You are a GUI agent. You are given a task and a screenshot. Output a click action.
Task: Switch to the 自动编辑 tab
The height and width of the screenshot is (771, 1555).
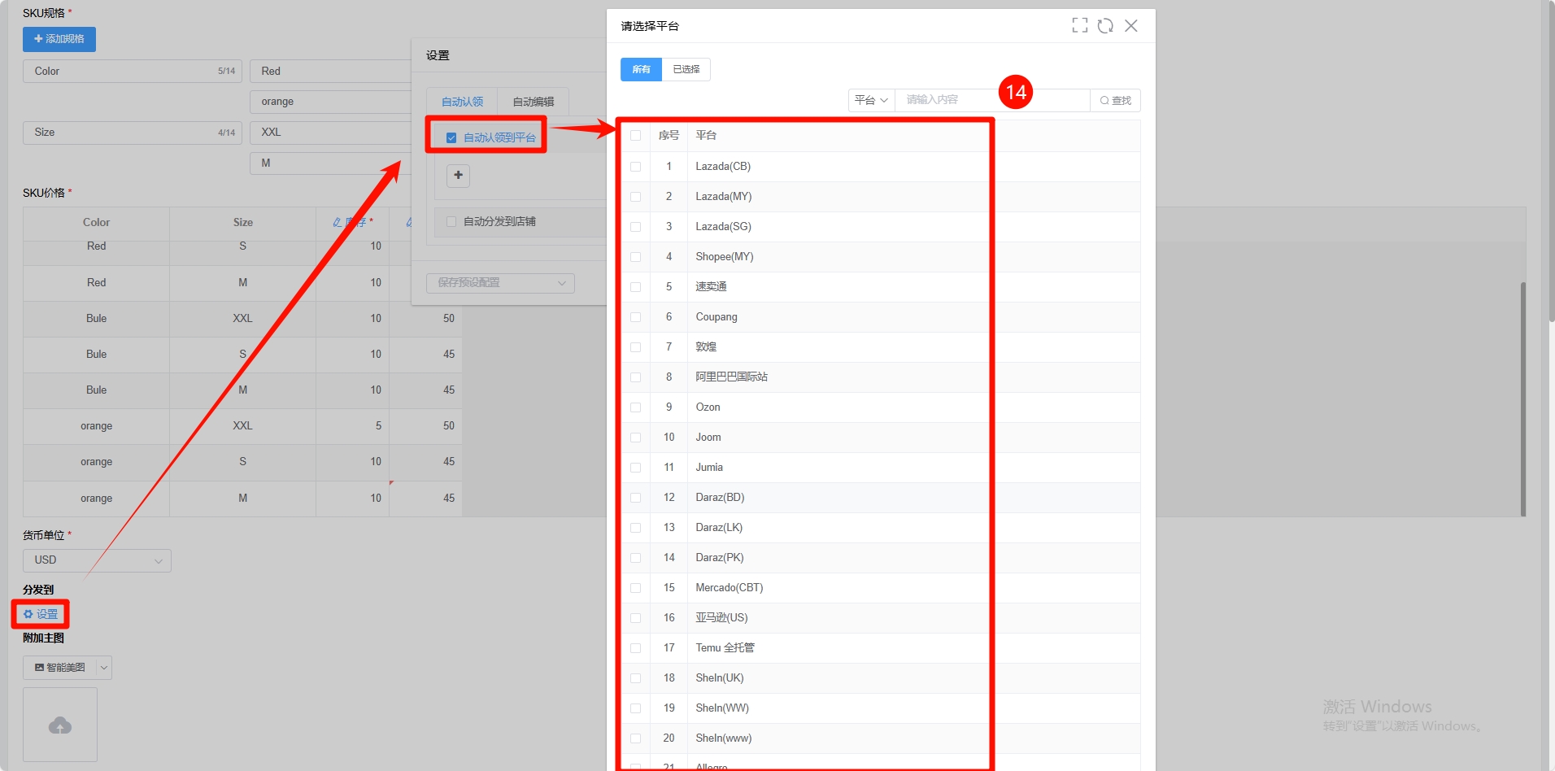pyautogui.click(x=533, y=102)
